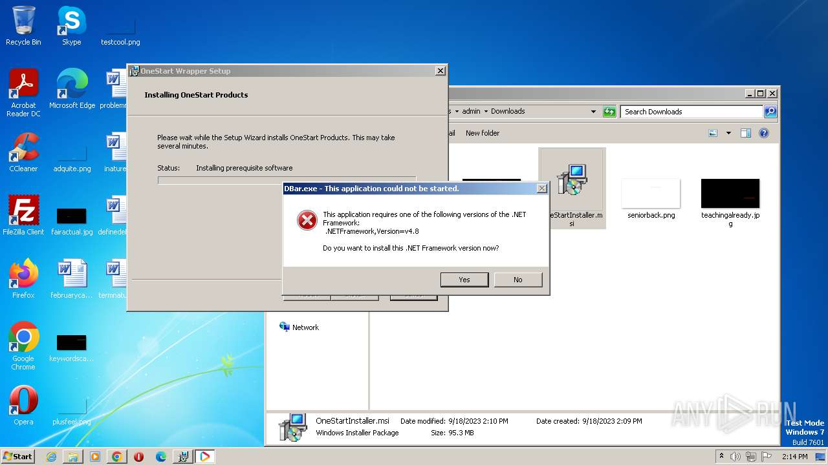Click the taskbar clock showing 2:14 PM
Image resolution: width=828 pixels, height=465 pixels.
click(794, 457)
